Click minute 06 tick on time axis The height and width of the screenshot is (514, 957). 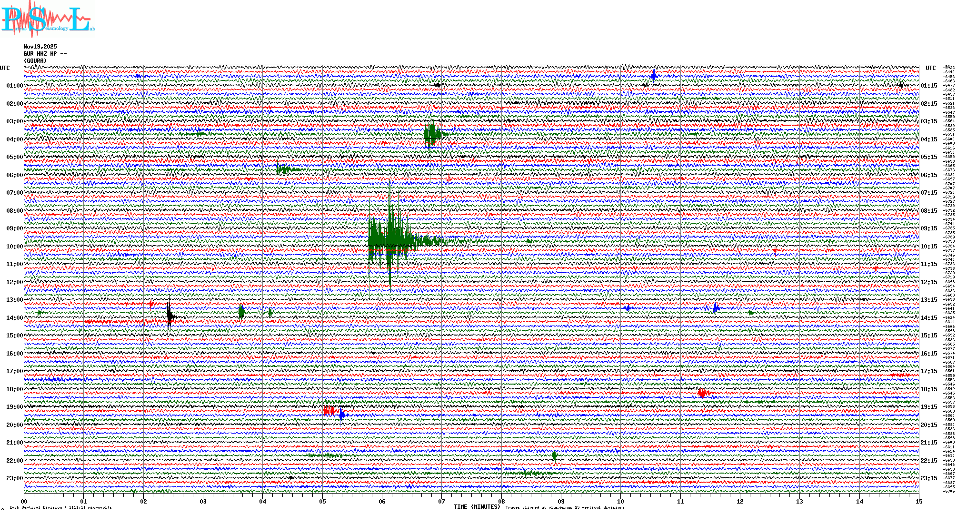pyautogui.click(x=382, y=501)
